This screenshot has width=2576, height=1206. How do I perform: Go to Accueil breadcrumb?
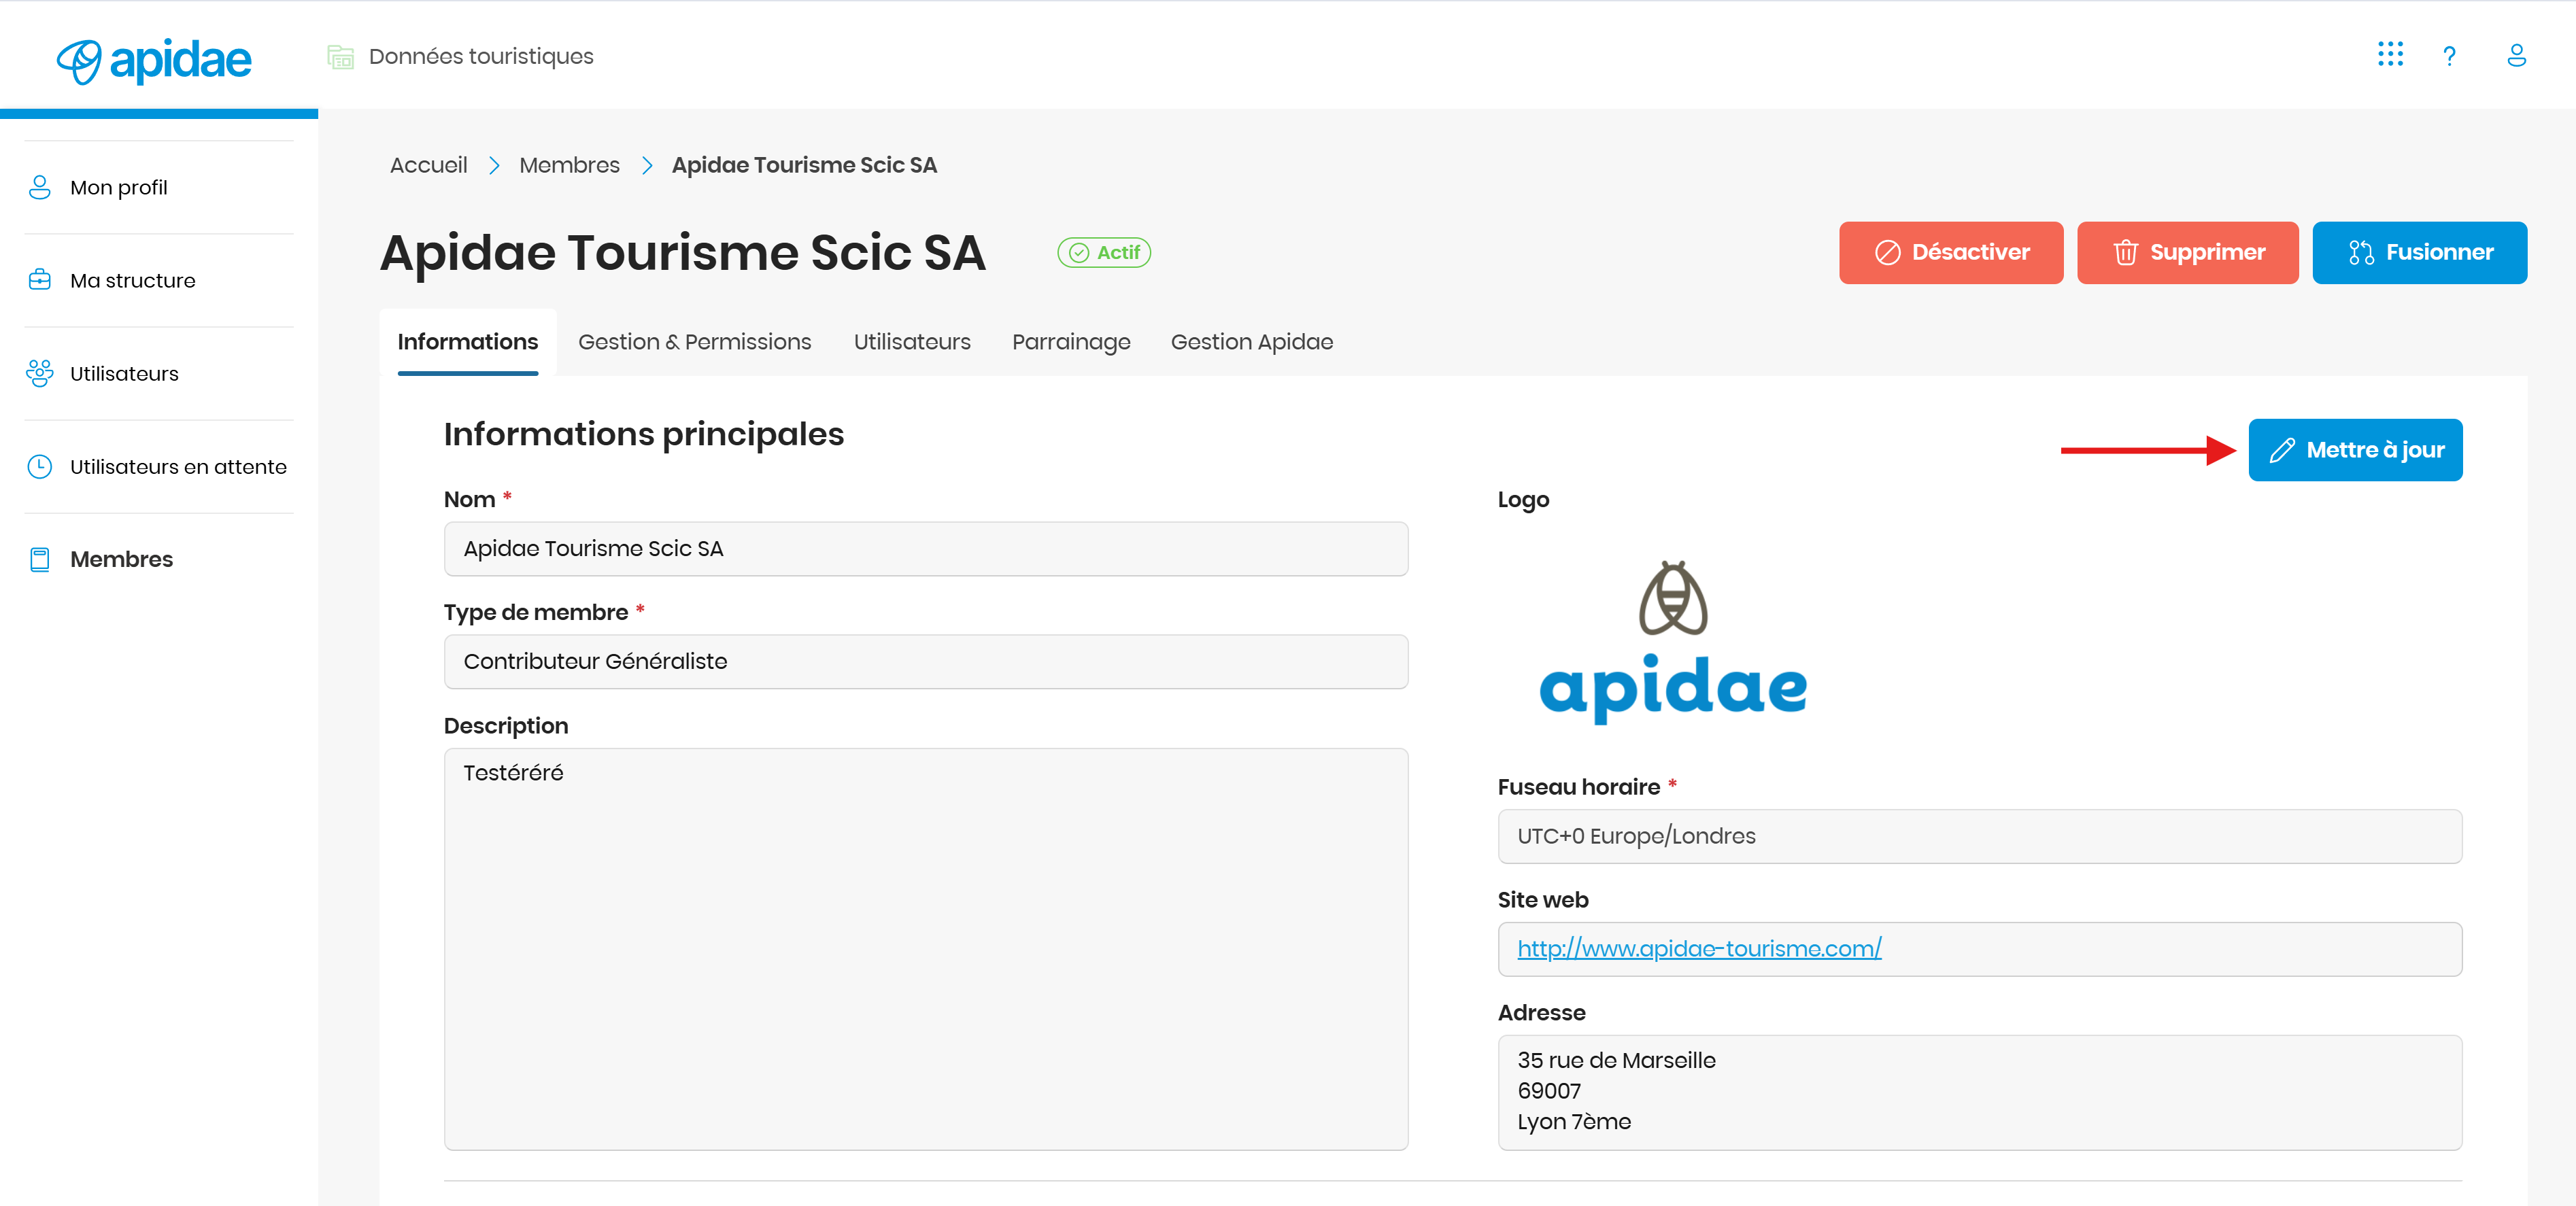click(x=429, y=165)
